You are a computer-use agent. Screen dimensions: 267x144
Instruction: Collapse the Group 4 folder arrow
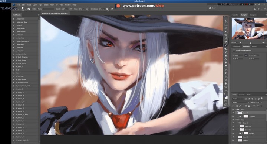236,110
